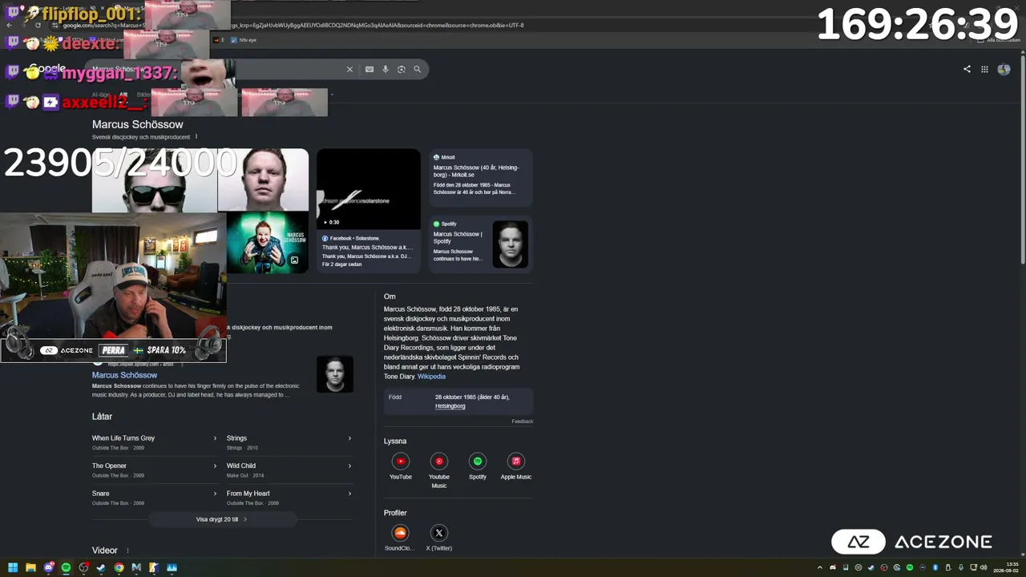Show hidden system tray icons
The height and width of the screenshot is (577, 1026).
click(x=819, y=568)
